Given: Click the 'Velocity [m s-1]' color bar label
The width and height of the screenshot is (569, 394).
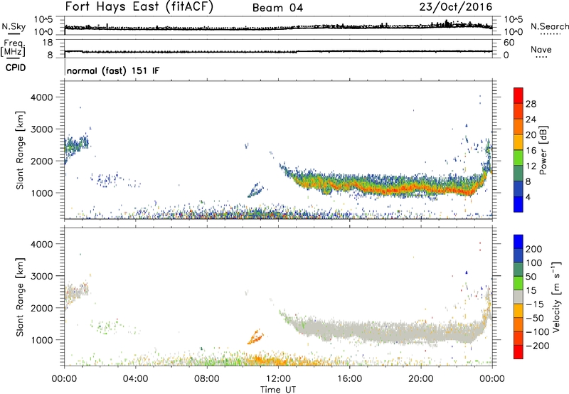Looking at the screenshot, I should pyautogui.click(x=556, y=297).
